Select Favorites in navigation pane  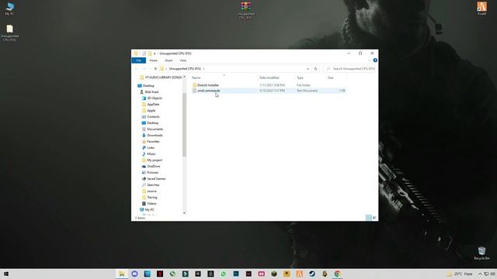151,142
